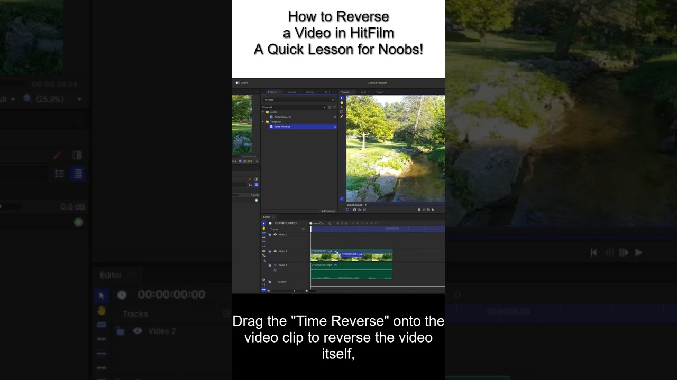The width and height of the screenshot is (677, 380).
Task: Hide the Video 1 track
Action: [275, 251]
